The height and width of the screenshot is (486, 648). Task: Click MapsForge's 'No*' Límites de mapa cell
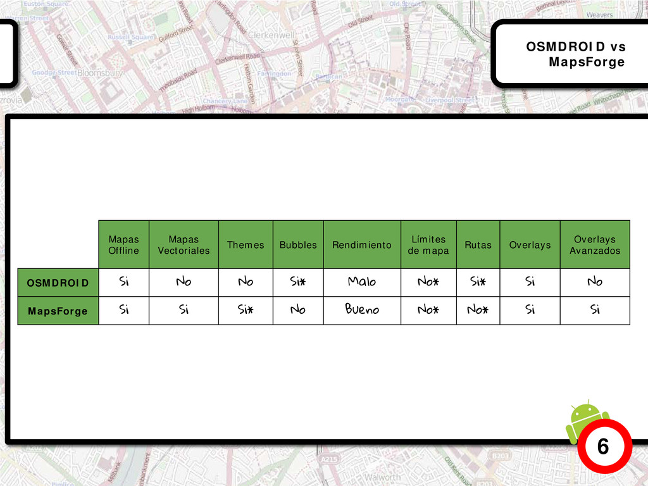pyautogui.click(x=428, y=310)
